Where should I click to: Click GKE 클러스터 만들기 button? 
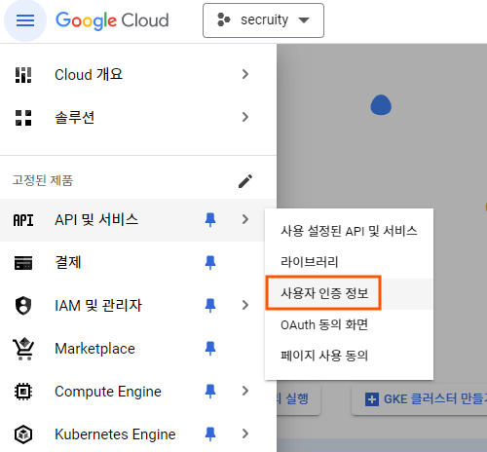tap(420, 399)
